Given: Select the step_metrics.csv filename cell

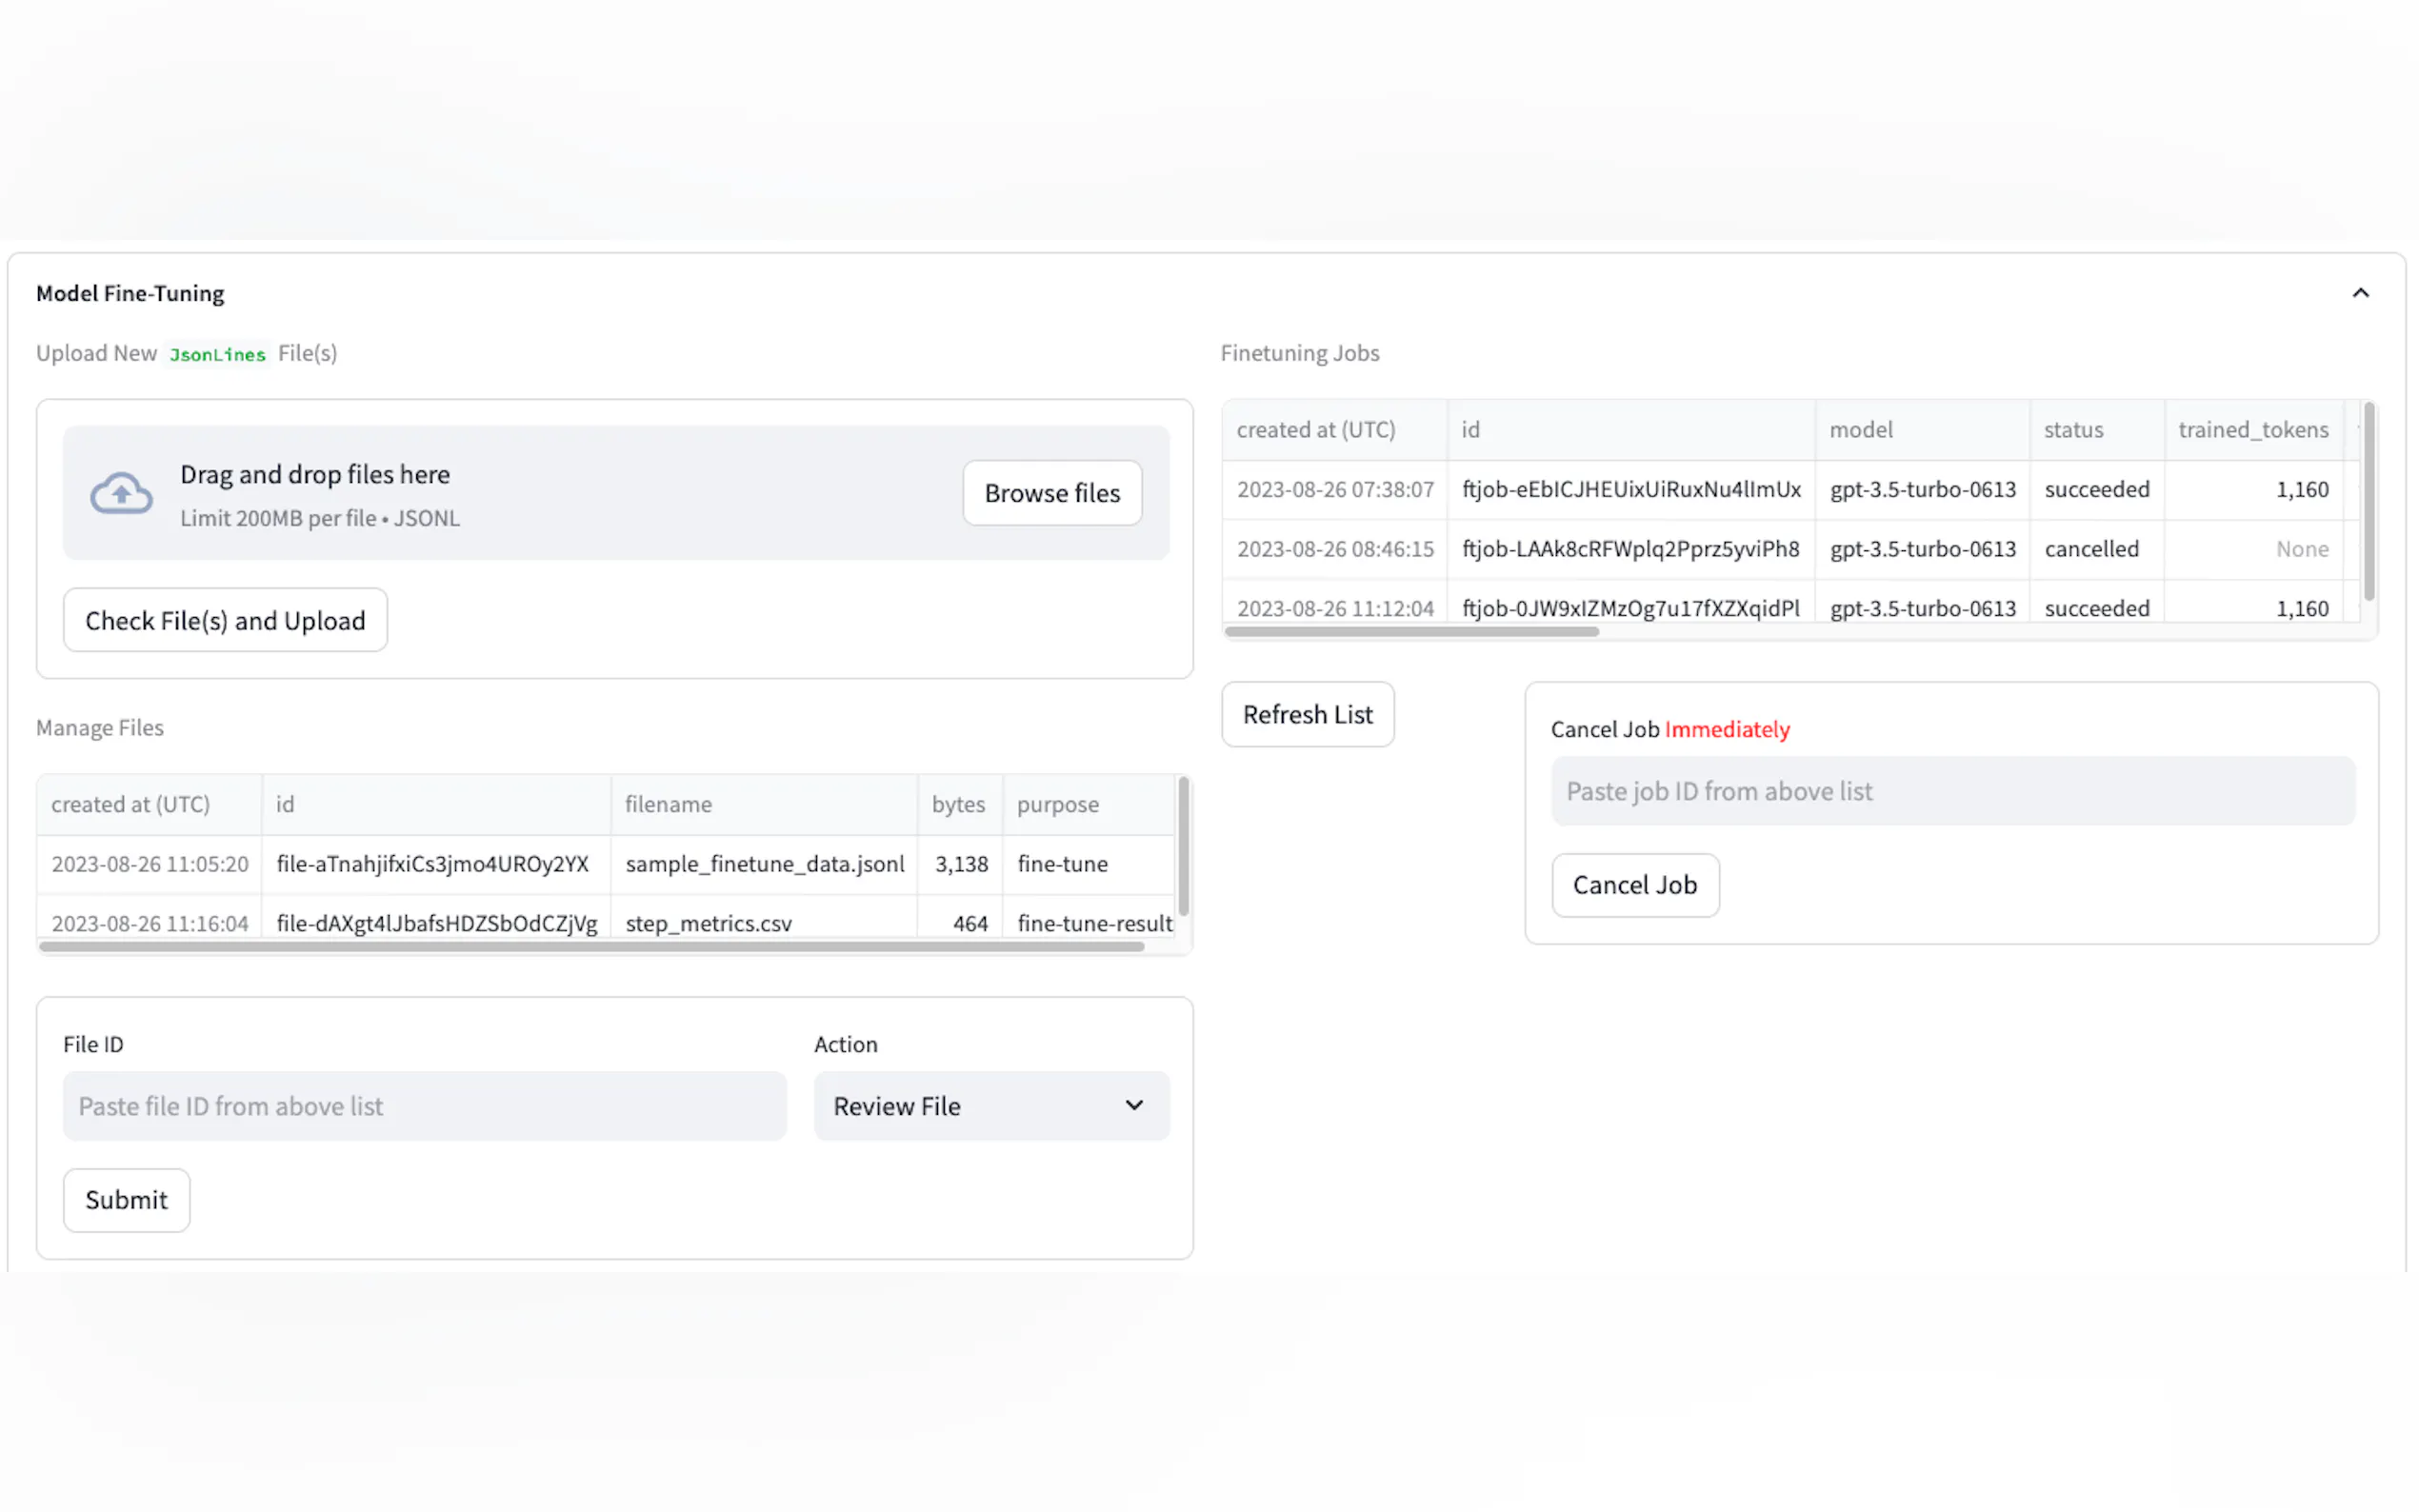Looking at the screenshot, I should (708, 923).
